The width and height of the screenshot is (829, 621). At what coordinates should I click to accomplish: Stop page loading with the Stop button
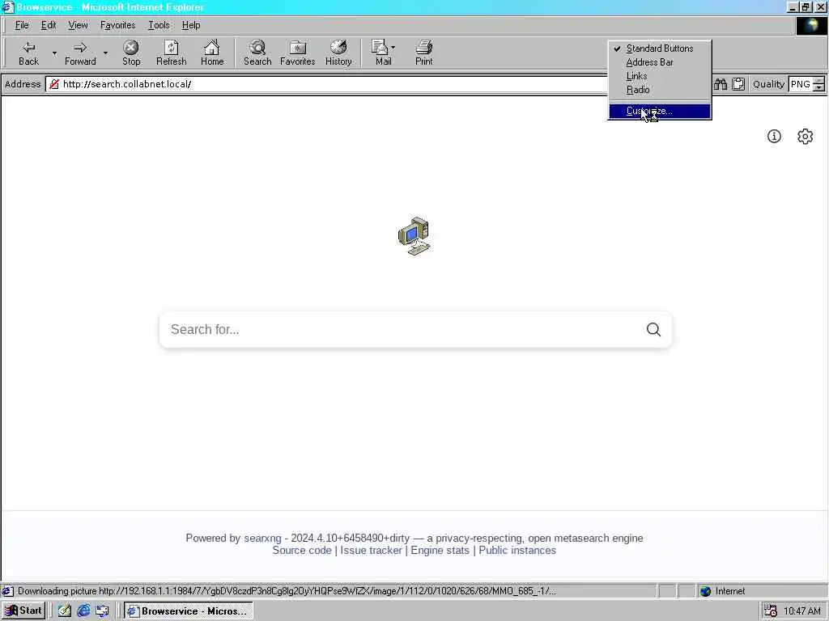pos(131,53)
